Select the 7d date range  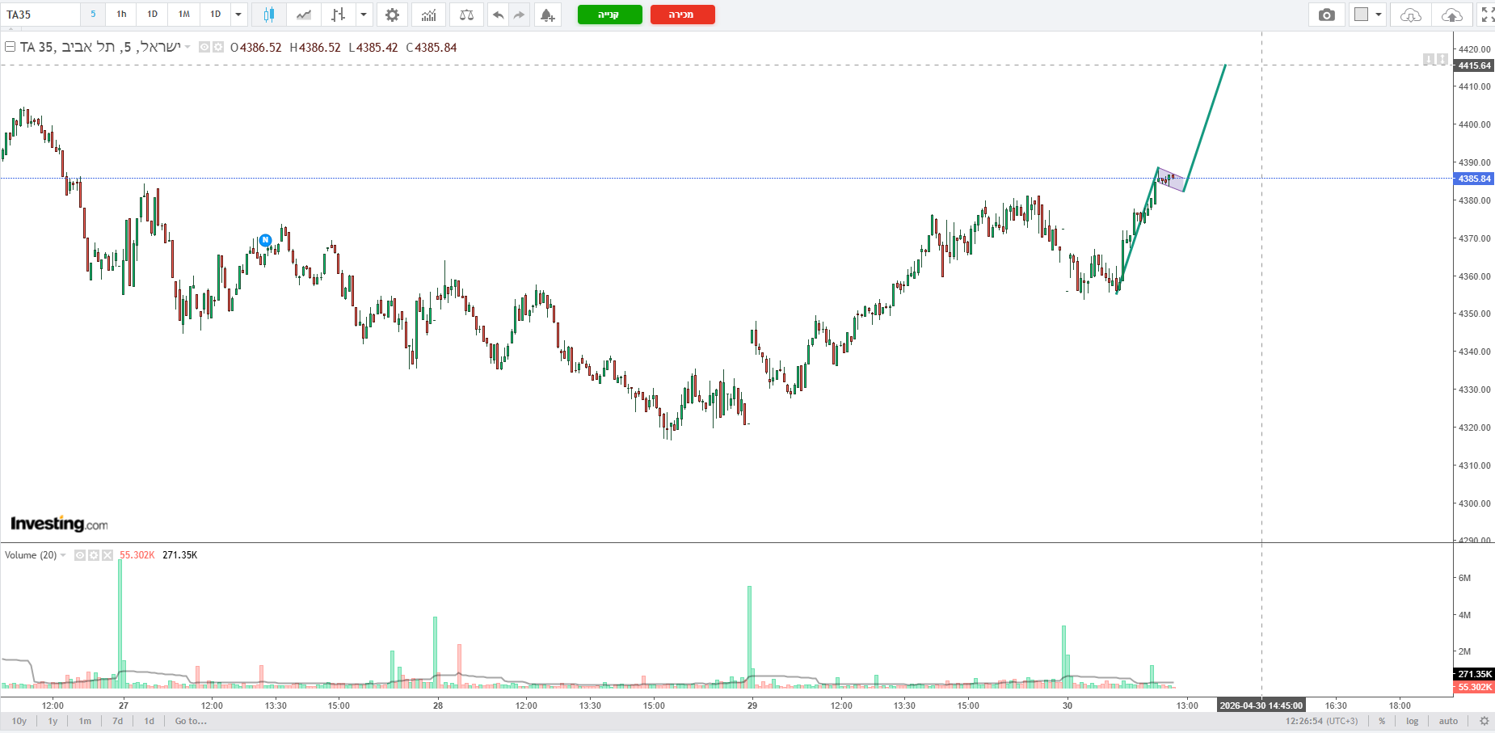(118, 721)
